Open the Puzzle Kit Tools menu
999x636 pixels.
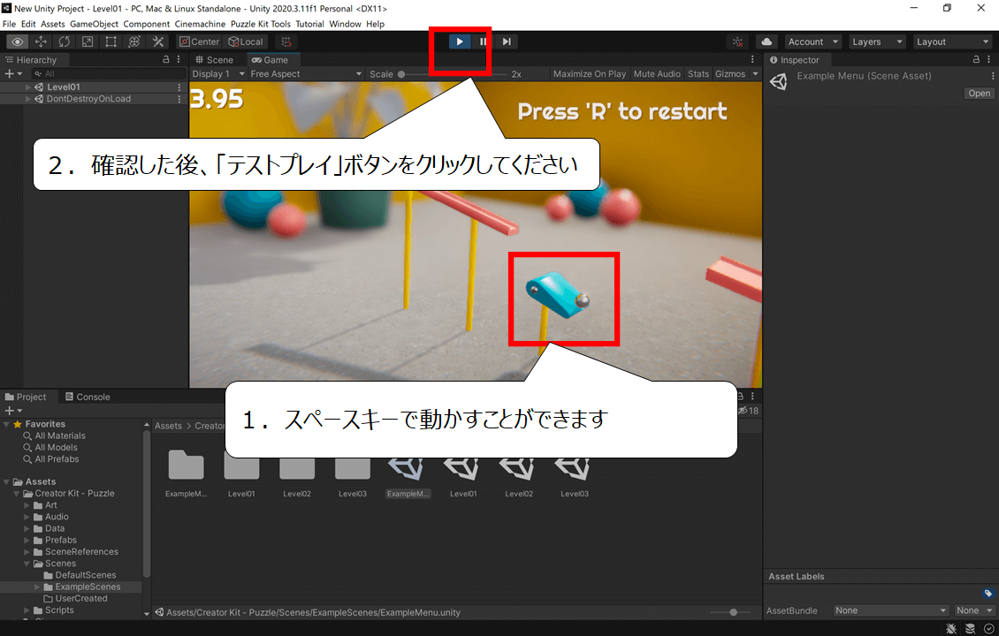coord(261,24)
